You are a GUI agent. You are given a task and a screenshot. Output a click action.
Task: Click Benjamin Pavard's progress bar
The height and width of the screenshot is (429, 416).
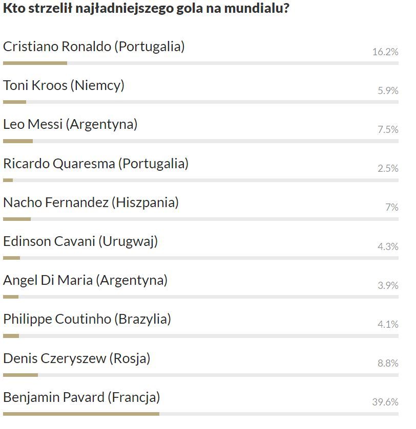click(201, 414)
